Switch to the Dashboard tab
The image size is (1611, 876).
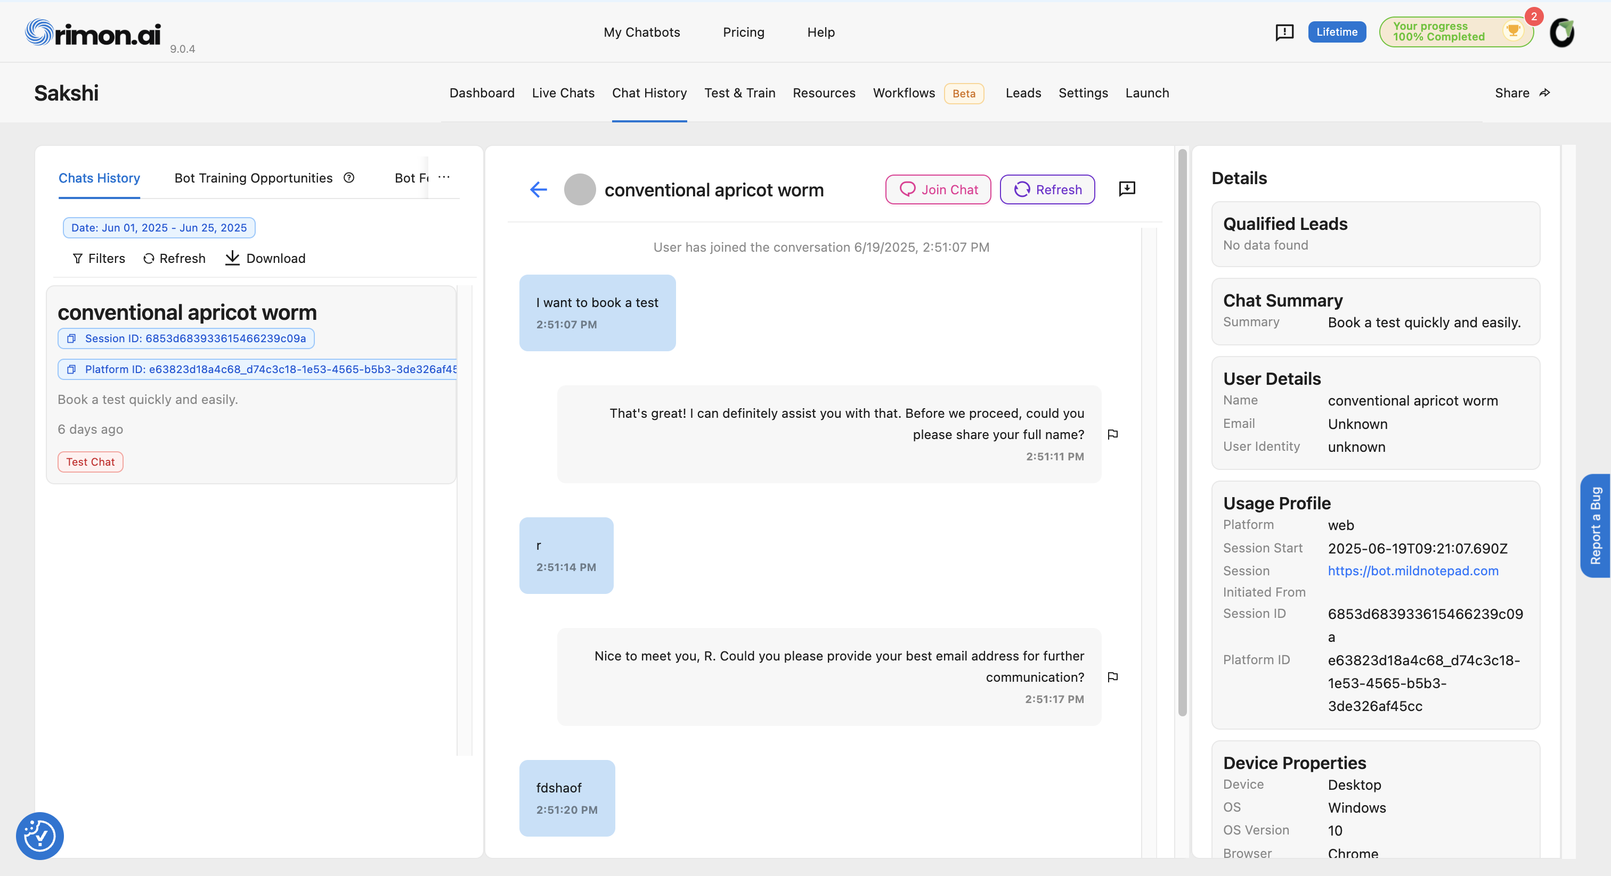click(x=482, y=93)
